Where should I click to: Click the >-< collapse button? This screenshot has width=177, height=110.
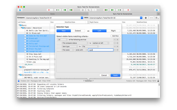[x=151, y=18]
